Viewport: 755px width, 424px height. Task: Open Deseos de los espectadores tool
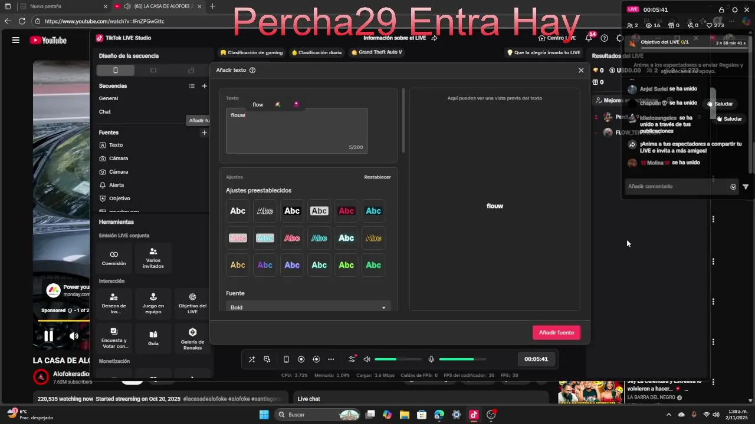(x=114, y=303)
